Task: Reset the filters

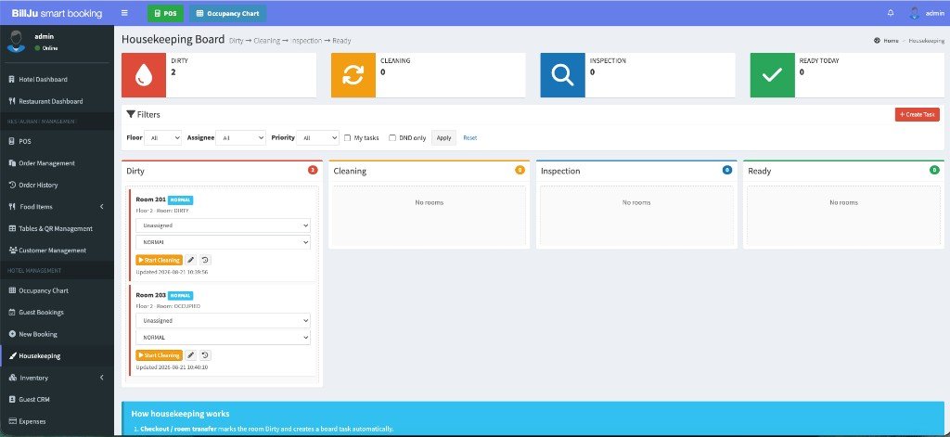Action: (470, 137)
